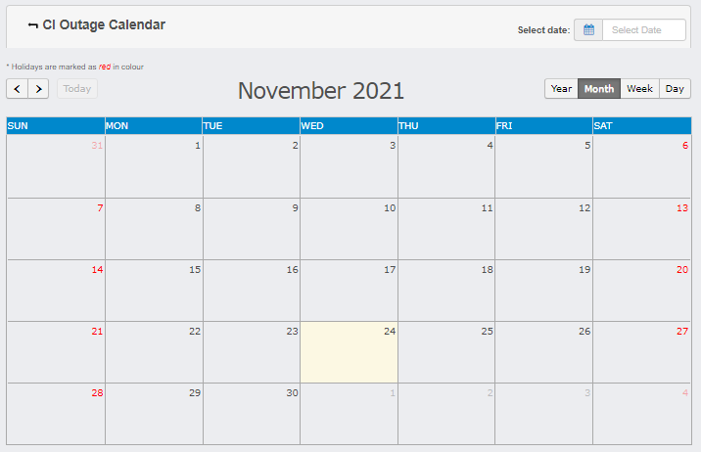Click the November 2021 title
The width and height of the screenshot is (701, 452).
click(x=320, y=91)
